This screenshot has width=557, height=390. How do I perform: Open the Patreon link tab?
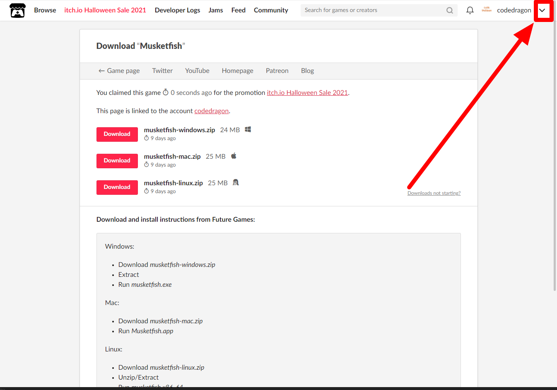[x=277, y=71]
